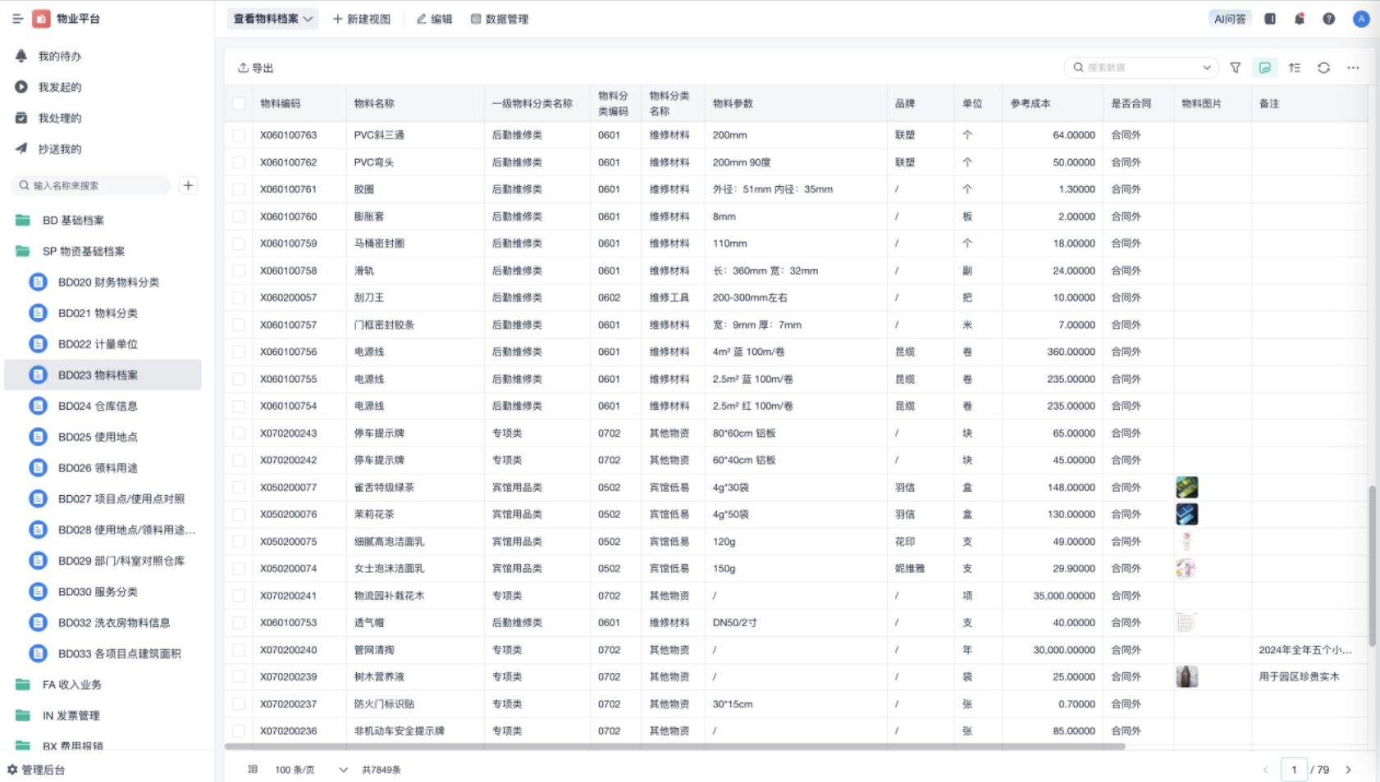
Task: Open the more options ellipsis menu
Action: pos(1353,67)
